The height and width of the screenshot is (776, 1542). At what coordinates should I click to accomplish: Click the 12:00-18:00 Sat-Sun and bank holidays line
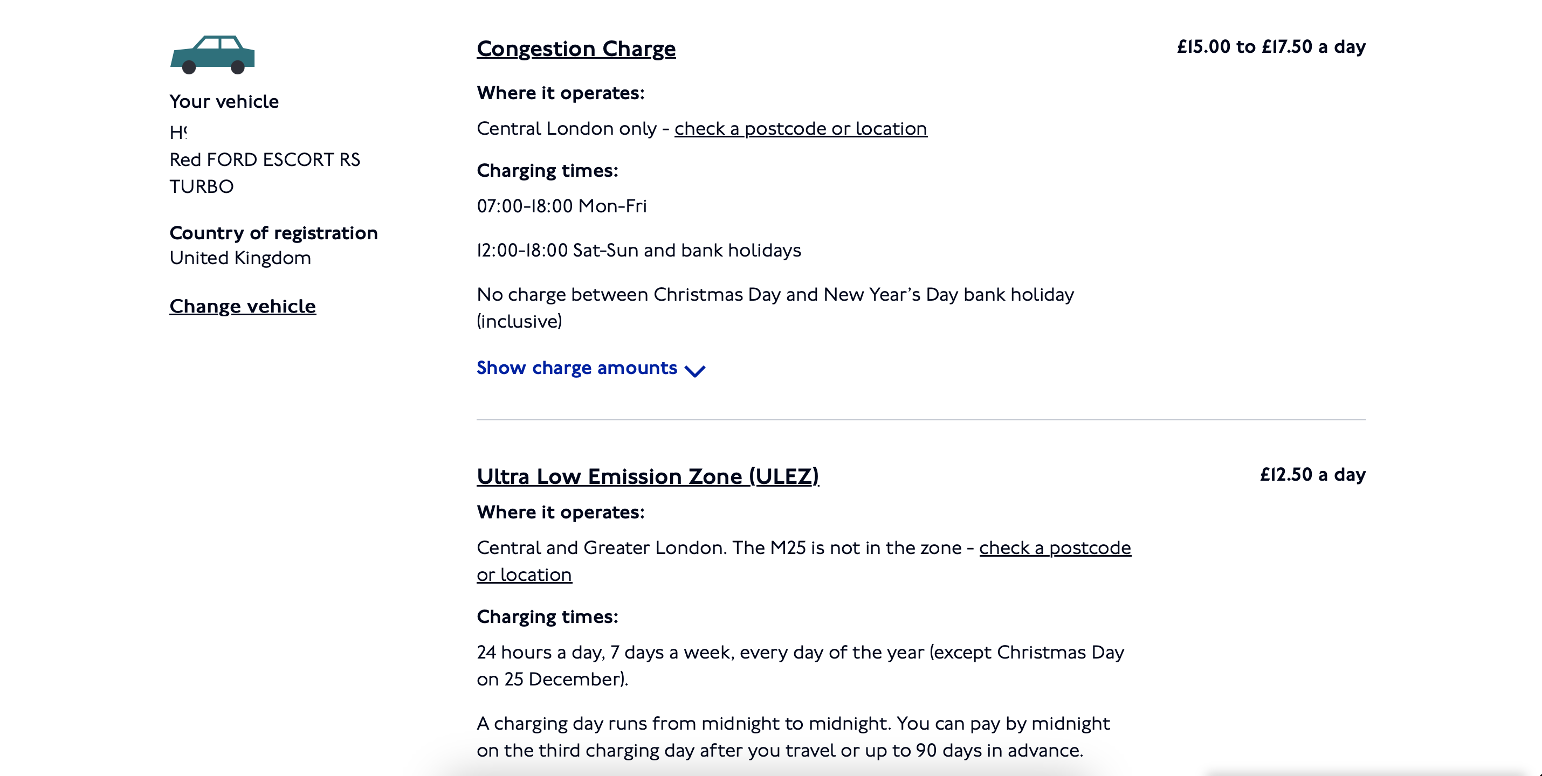(639, 250)
